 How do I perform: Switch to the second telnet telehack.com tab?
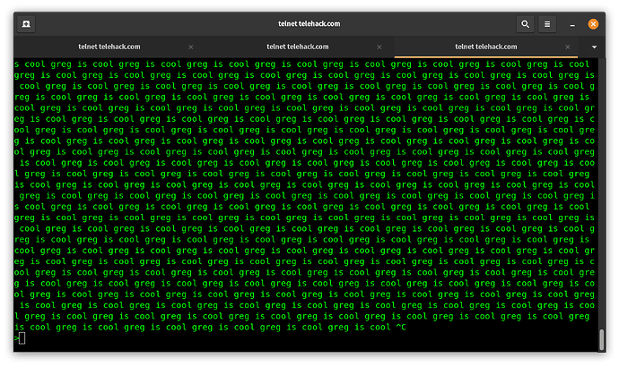click(x=298, y=47)
